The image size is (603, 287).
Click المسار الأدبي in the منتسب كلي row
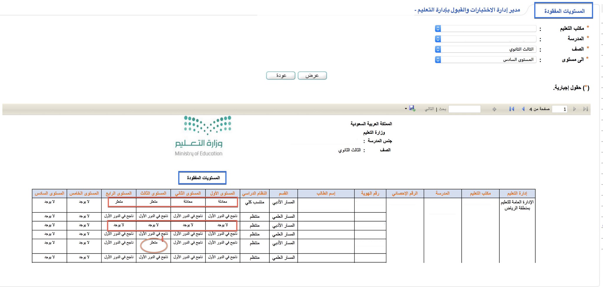click(284, 202)
